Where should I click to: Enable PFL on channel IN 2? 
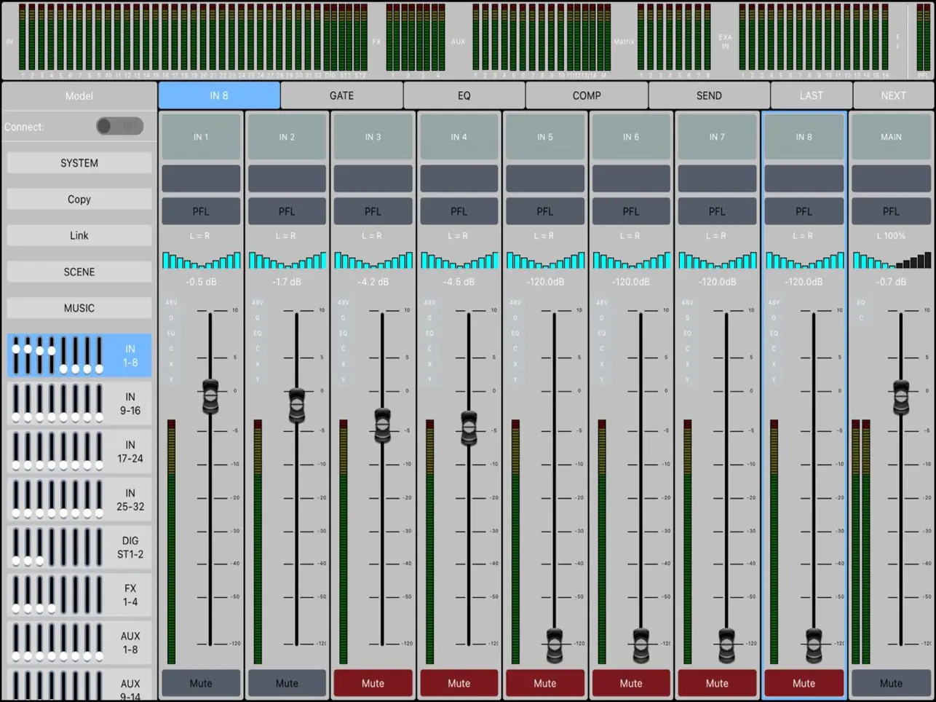pyautogui.click(x=287, y=211)
